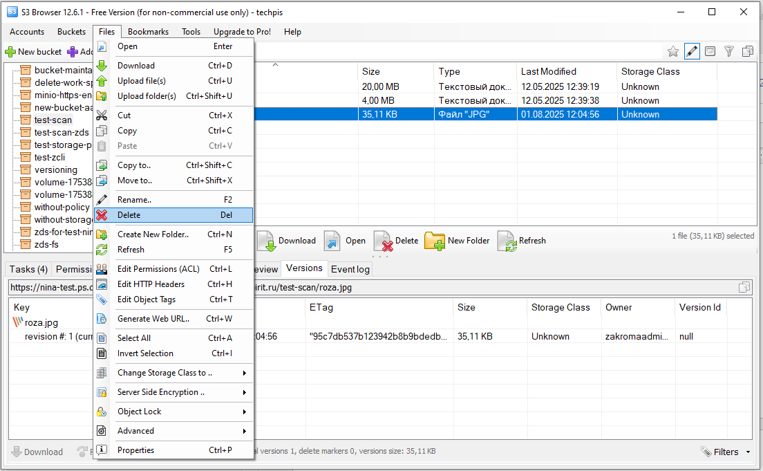Image resolution: width=763 pixels, height=471 pixels.
Task: Click the Version Id column header
Action: 699,307
